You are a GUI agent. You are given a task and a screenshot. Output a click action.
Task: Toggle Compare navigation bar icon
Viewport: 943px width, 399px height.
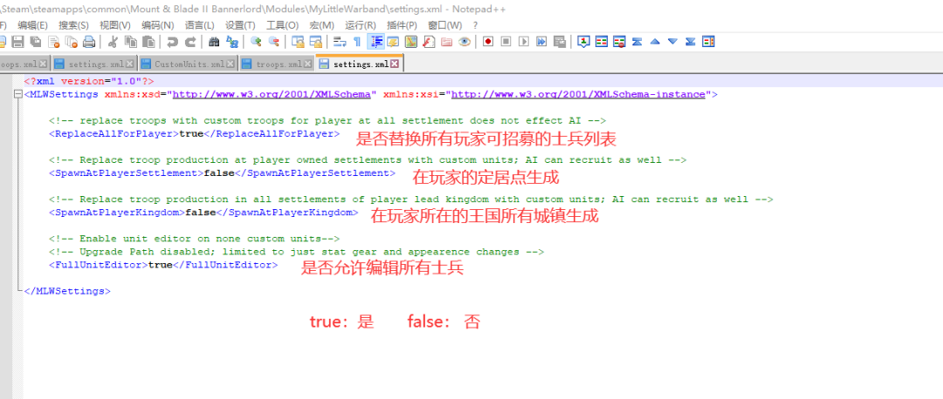708,42
